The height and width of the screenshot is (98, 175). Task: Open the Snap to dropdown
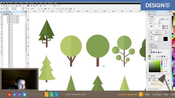[58, 6]
